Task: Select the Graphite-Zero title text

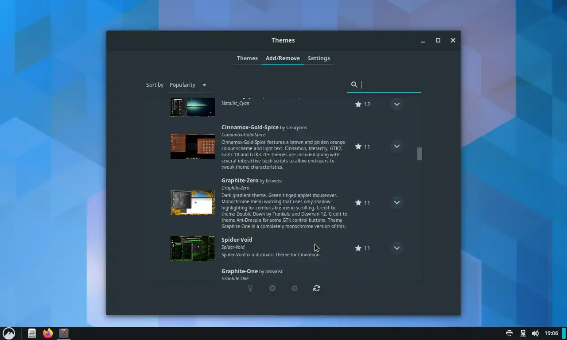Action: (240, 181)
